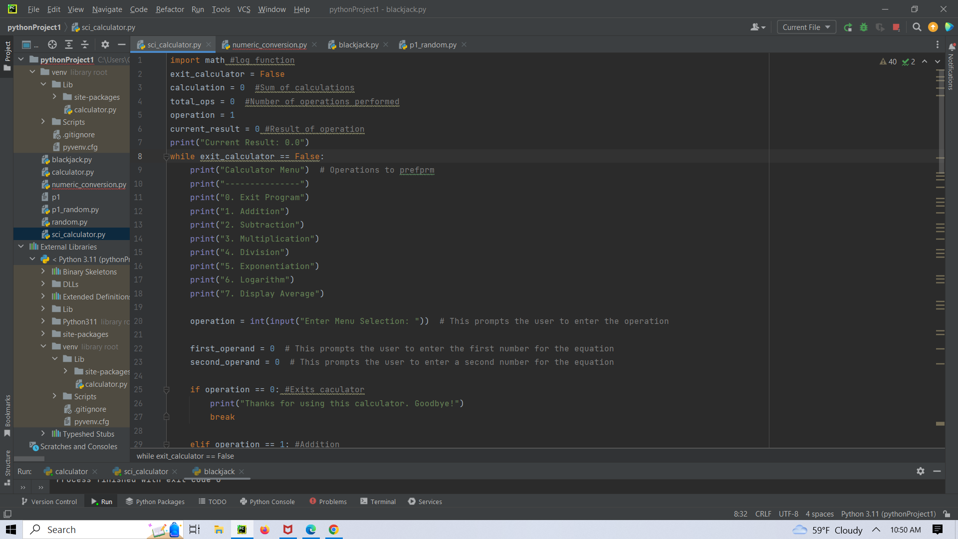Click the red Stop icon
The image size is (958, 539).
897,27
